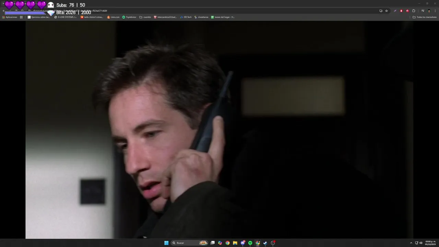Open Steam from the taskbar

[265, 243]
